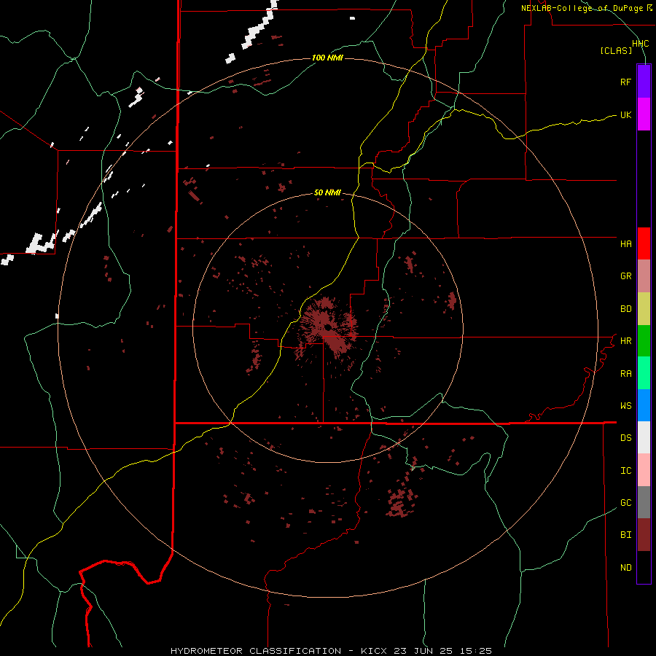Click the 'HA' legend label
This screenshot has width=656, height=656.
coord(625,244)
